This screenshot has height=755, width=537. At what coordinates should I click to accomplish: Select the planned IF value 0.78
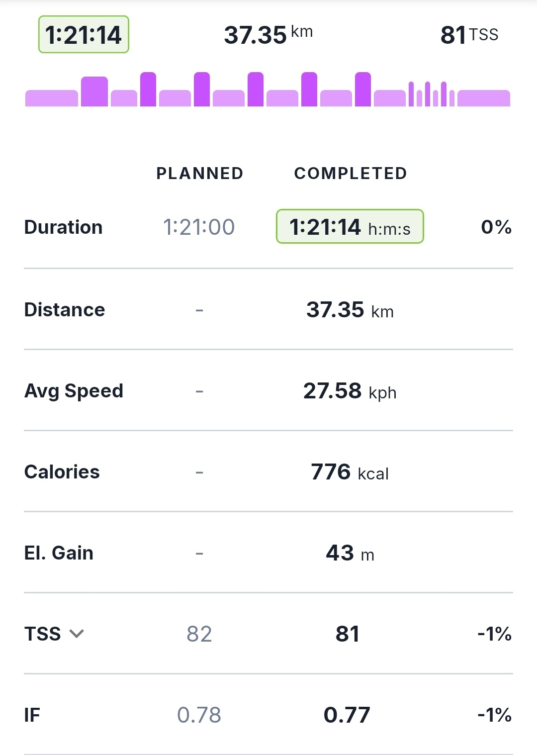199,715
